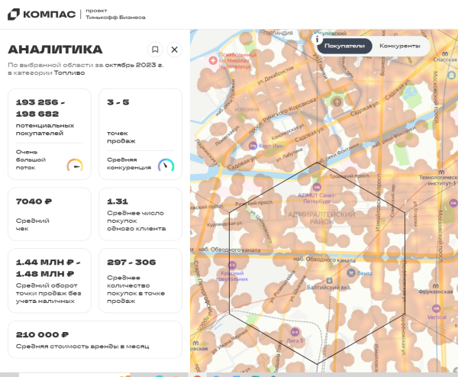This screenshot has height=377, width=458.
Task: Click the Компас logo
Action: tap(41, 14)
